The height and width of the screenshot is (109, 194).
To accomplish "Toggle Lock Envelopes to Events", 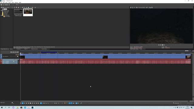I will (x=77, y=103).
